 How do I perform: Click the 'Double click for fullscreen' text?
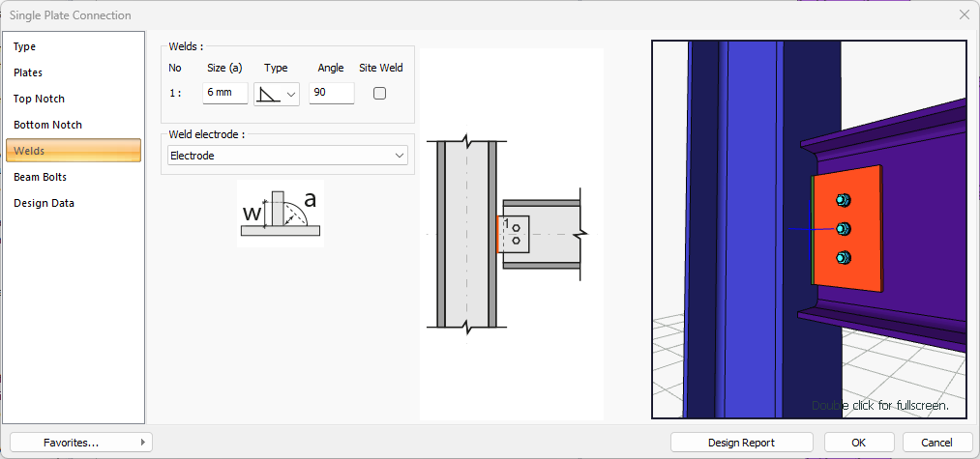coord(880,405)
